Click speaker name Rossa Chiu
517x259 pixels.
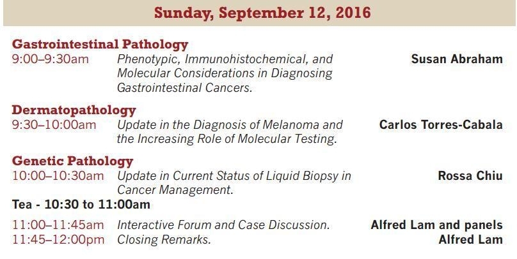(470, 176)
